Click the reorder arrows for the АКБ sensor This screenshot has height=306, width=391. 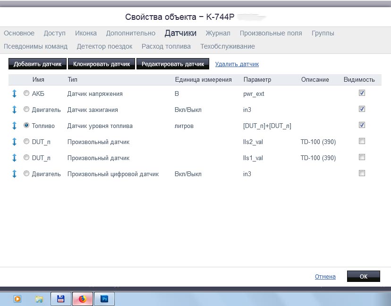pyautogui.click(x=14, y=93)
